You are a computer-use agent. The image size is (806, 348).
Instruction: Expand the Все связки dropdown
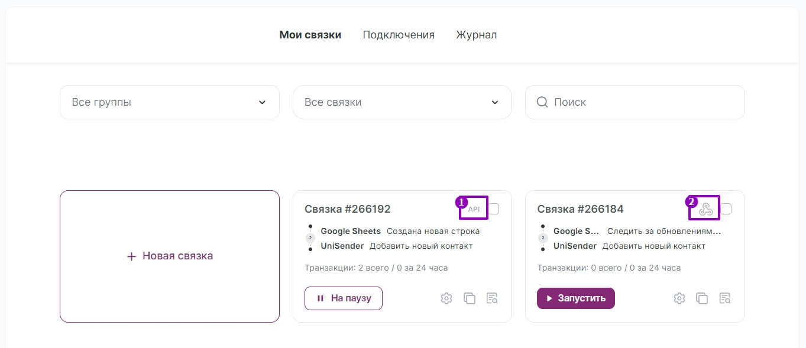pos(402,102)
